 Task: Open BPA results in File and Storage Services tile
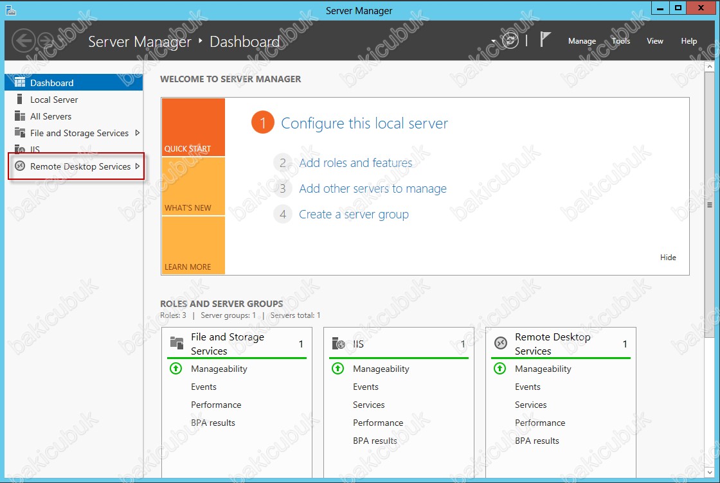click(x=213, y=423)
